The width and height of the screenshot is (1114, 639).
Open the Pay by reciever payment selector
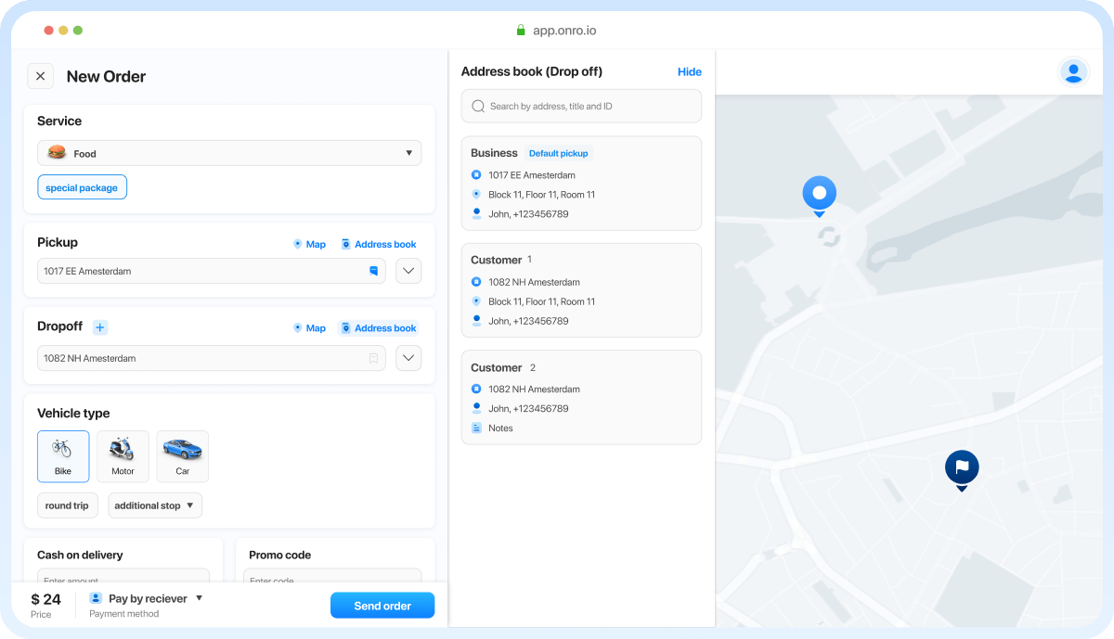pyautogui.click(x=146, y=598)
